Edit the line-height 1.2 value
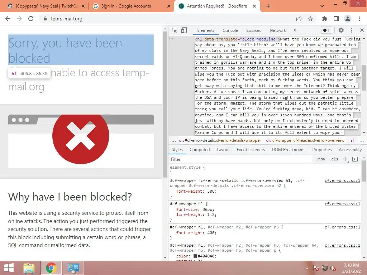367x275 pixels. click(211, 214)
